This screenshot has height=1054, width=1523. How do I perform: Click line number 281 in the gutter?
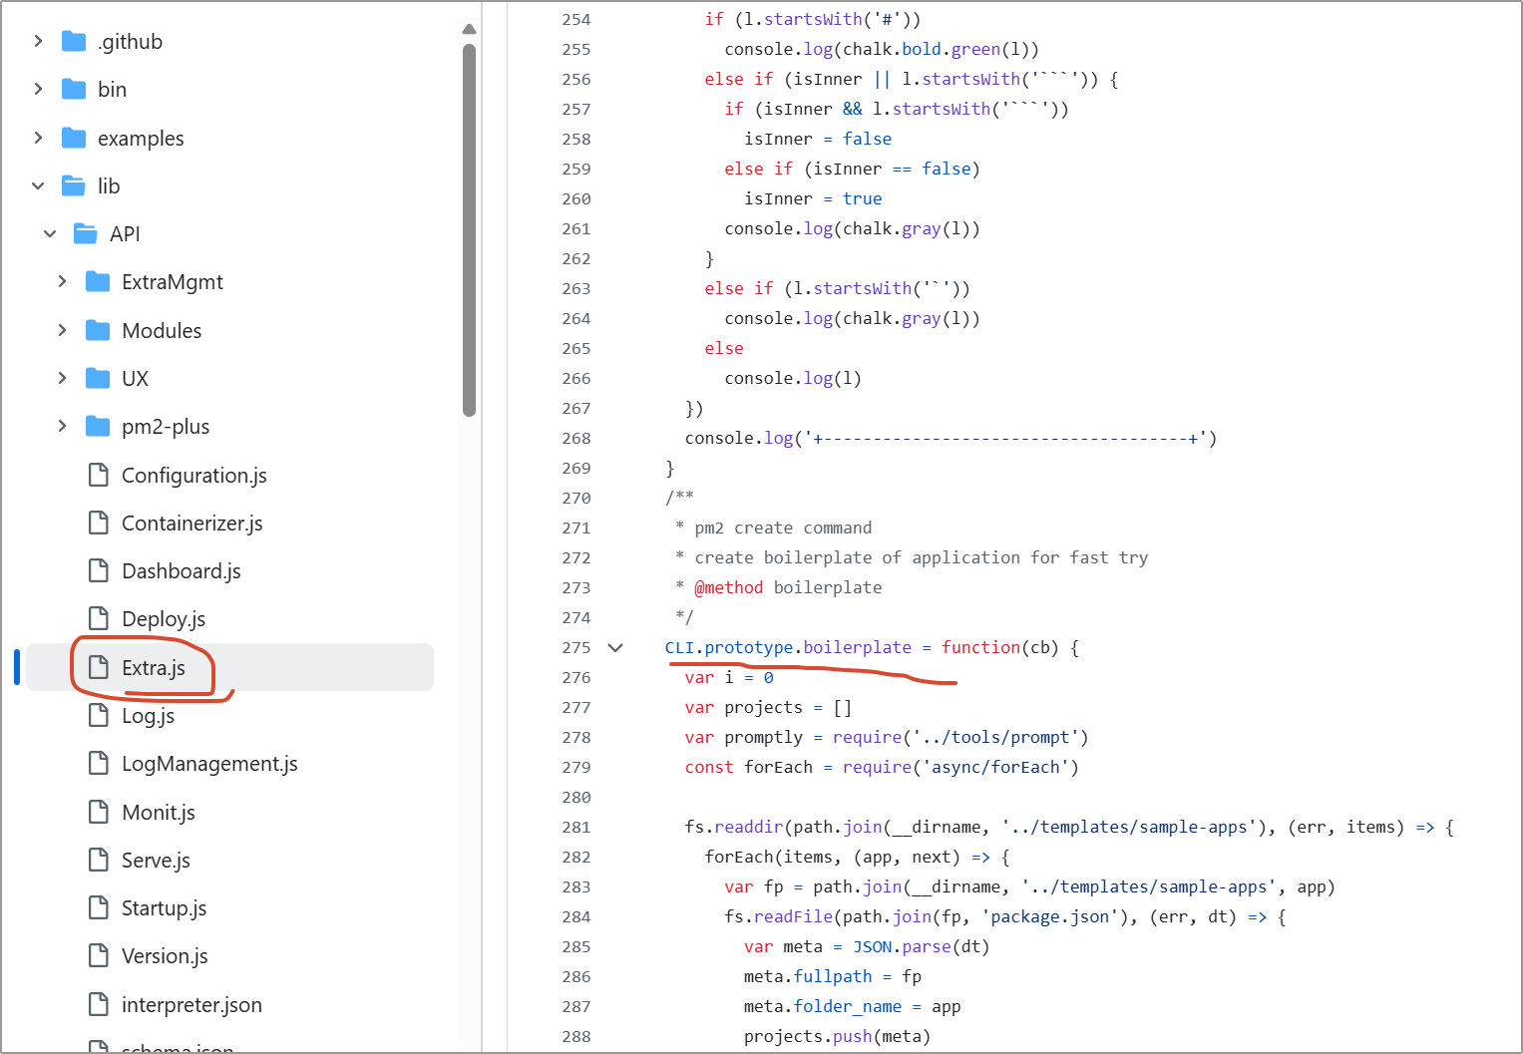[576, 827]
